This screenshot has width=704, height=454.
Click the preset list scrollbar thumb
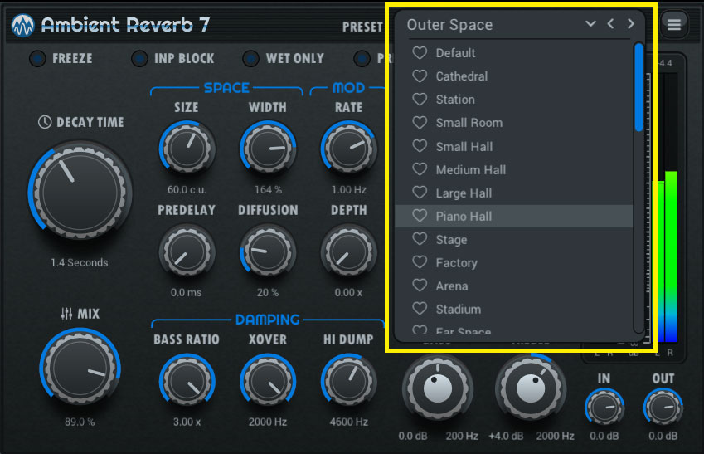coord(638,87)
